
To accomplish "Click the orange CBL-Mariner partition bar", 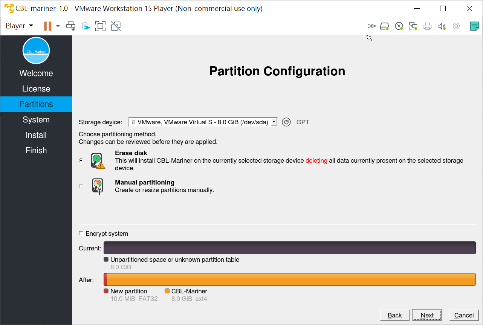I will (x=291, y=280).
